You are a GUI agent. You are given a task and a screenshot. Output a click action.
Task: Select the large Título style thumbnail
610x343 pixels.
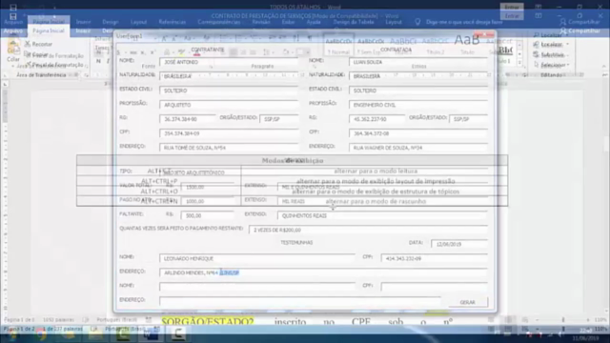click(x=467, y=45)
